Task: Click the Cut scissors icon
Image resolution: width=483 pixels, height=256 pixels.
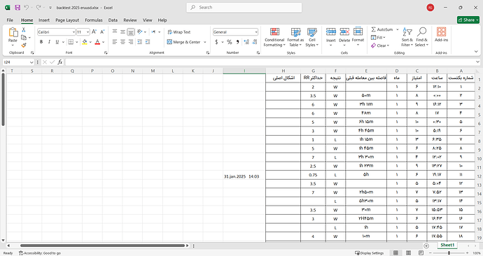Action: [23, 30]
